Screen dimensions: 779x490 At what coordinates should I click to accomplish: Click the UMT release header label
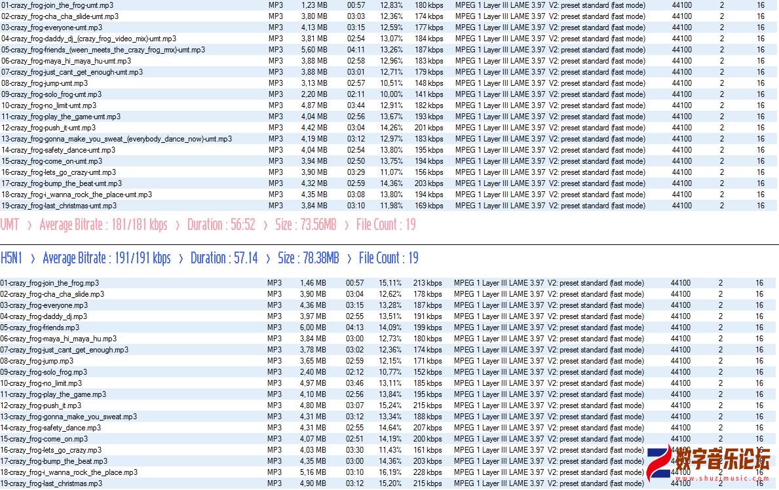click(x=10, y=225)
